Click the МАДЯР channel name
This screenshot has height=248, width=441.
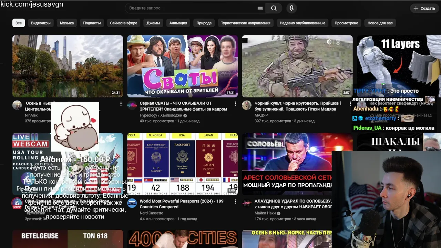[x=261, y=115]
